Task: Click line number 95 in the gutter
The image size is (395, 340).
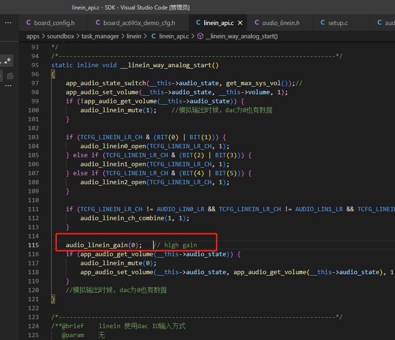Action: point(35,65)
